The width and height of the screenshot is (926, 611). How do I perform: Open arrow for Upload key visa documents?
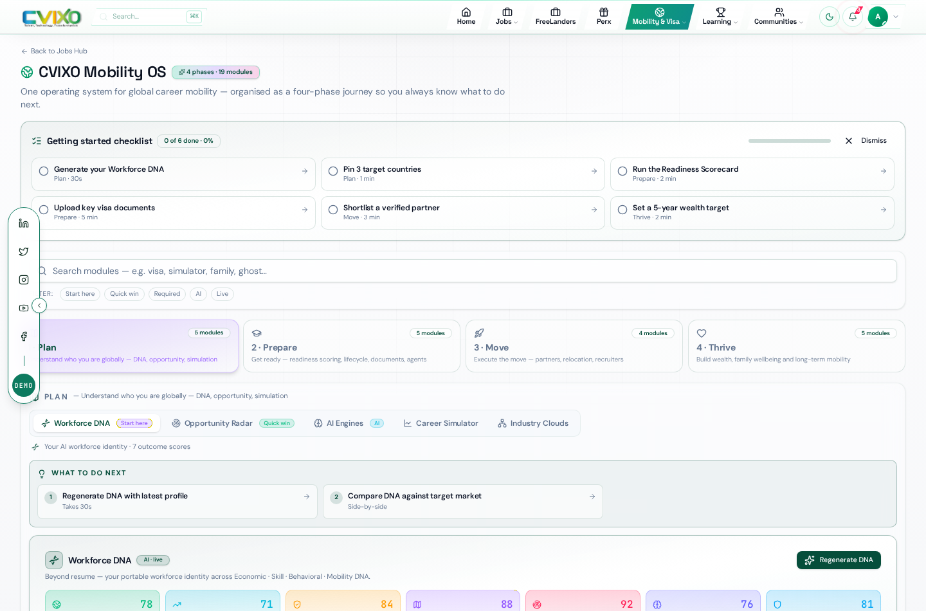click(x=305, y=210)
